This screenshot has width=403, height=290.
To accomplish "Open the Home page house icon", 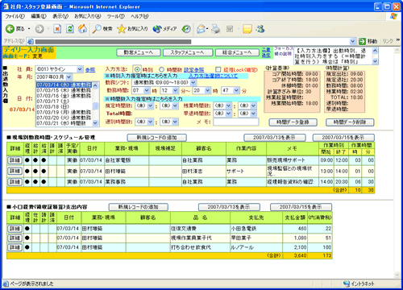I will [x=82, y=29].
